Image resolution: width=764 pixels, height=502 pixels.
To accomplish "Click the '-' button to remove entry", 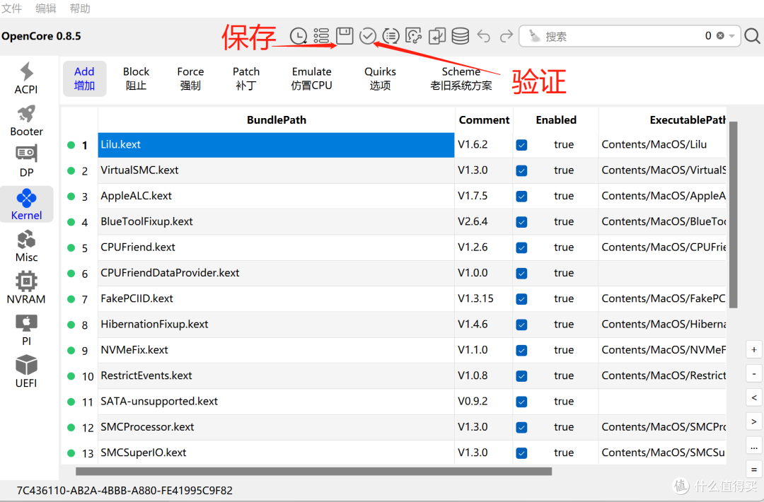I will [753, 373].
